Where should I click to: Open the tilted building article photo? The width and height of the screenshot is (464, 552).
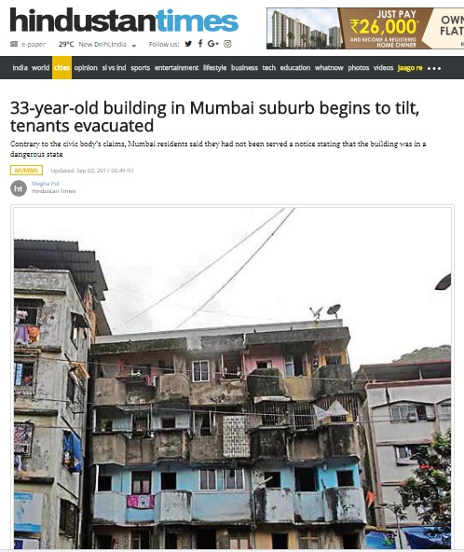[x=232, y=378]
